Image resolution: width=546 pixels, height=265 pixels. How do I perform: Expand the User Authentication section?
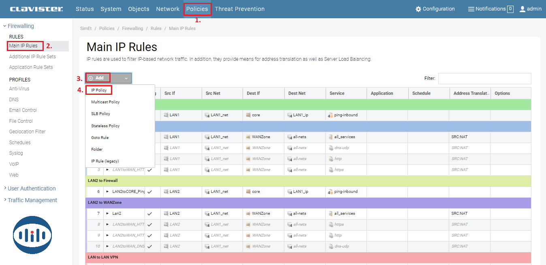[4, 188]
